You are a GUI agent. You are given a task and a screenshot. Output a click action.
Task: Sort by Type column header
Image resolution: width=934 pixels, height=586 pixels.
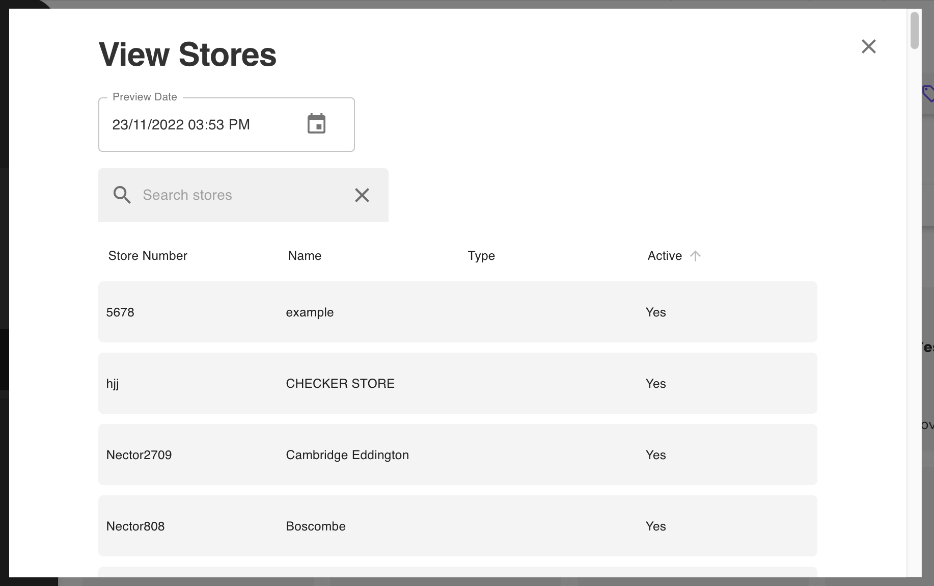coord(481,256)
